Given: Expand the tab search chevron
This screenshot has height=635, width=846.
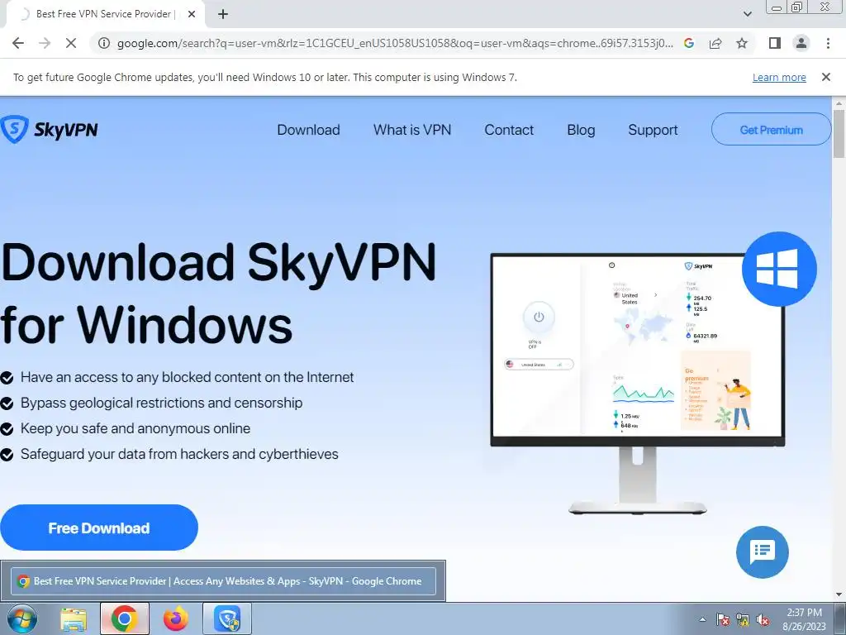Looking at the screenshot, I should (x=747, y=14).
